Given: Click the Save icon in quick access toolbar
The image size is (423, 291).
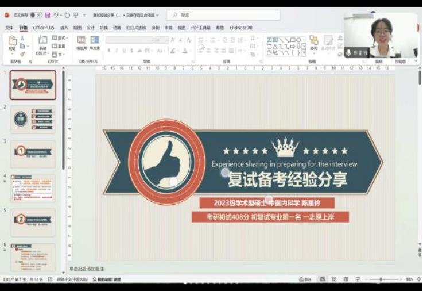Looking at the screenshot, I should pyautogui.click(x=47, y=15).
